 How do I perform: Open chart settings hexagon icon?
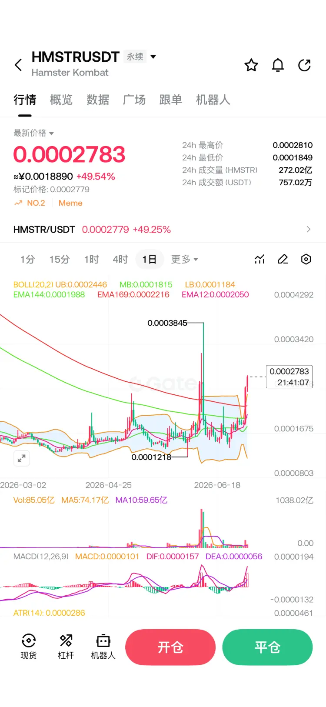click(306, 259)
